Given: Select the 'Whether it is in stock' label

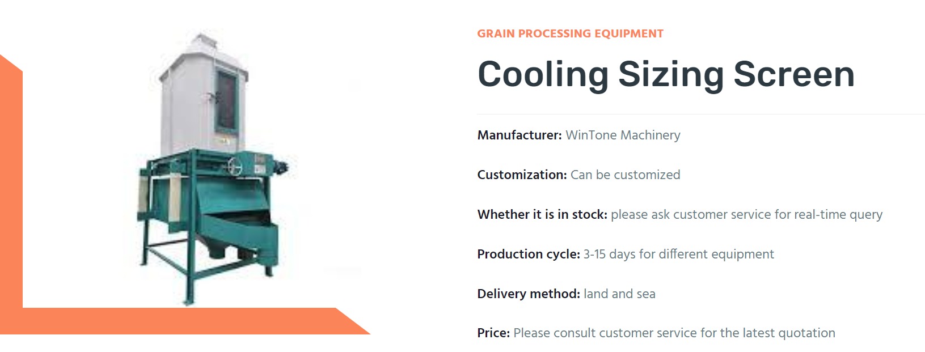Looking at the screenshot, I should (x=542, y=215).
